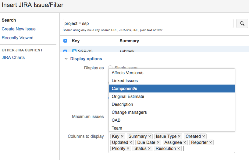Select the Single issue radio button

[x=111, y=68]
